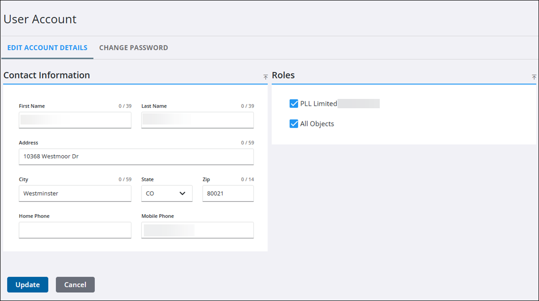Click the Roles section header

click(283, 75)
